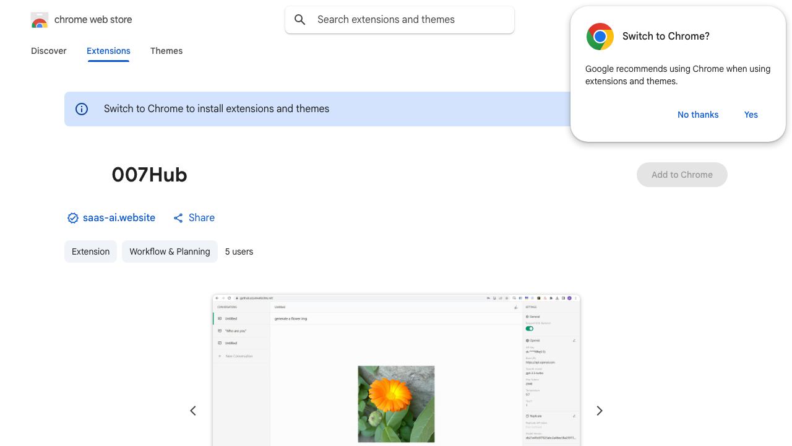The width and height of the screenshot is (792, 446).
Task: Click the Chrome Web Store logo icon
Action: click(x=40, y=20)
